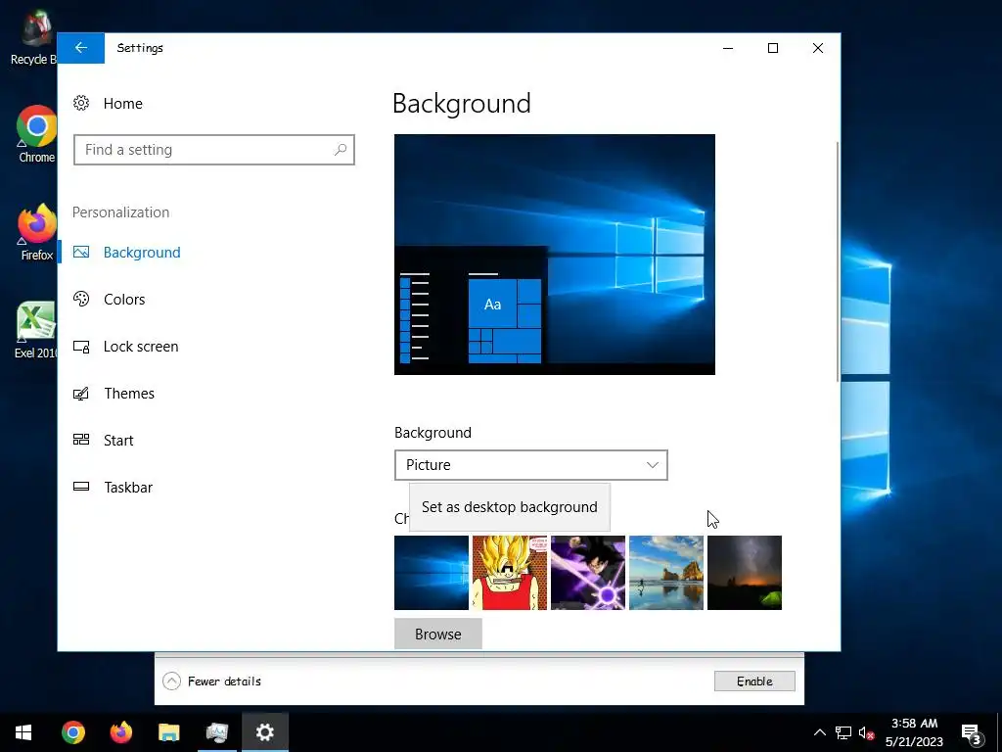Open the Windows Start button
Viewport: 1002px width, 752px height.
point(23,732)
